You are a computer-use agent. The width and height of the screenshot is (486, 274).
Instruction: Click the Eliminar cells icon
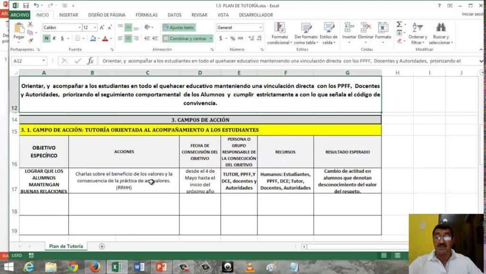coord(365,28)
